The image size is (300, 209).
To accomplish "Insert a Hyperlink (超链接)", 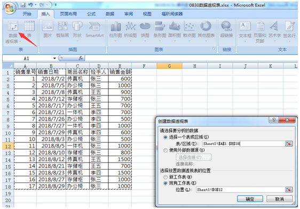I will [226, 29].
